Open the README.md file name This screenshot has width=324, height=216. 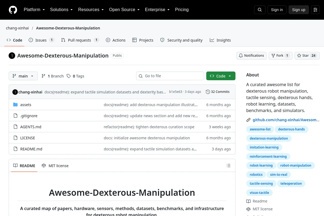coord(31,149)
